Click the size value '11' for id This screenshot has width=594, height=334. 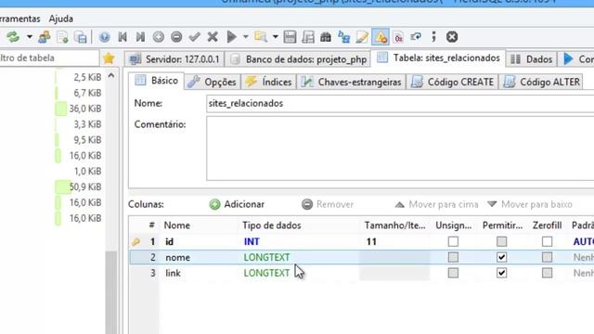(x=371, y=241)
